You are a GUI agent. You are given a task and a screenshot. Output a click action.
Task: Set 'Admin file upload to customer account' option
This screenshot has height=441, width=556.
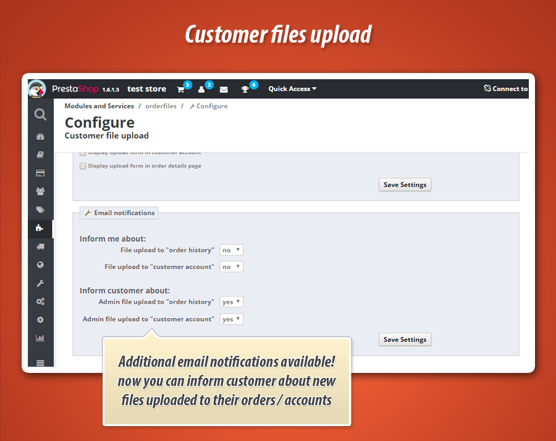(x=231, y=319)
